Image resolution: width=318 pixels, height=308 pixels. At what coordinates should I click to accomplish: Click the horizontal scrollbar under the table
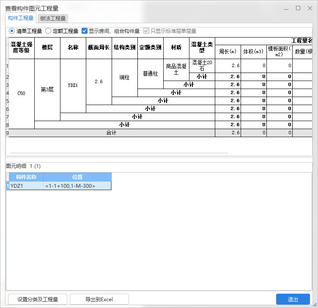pos(119,153)
